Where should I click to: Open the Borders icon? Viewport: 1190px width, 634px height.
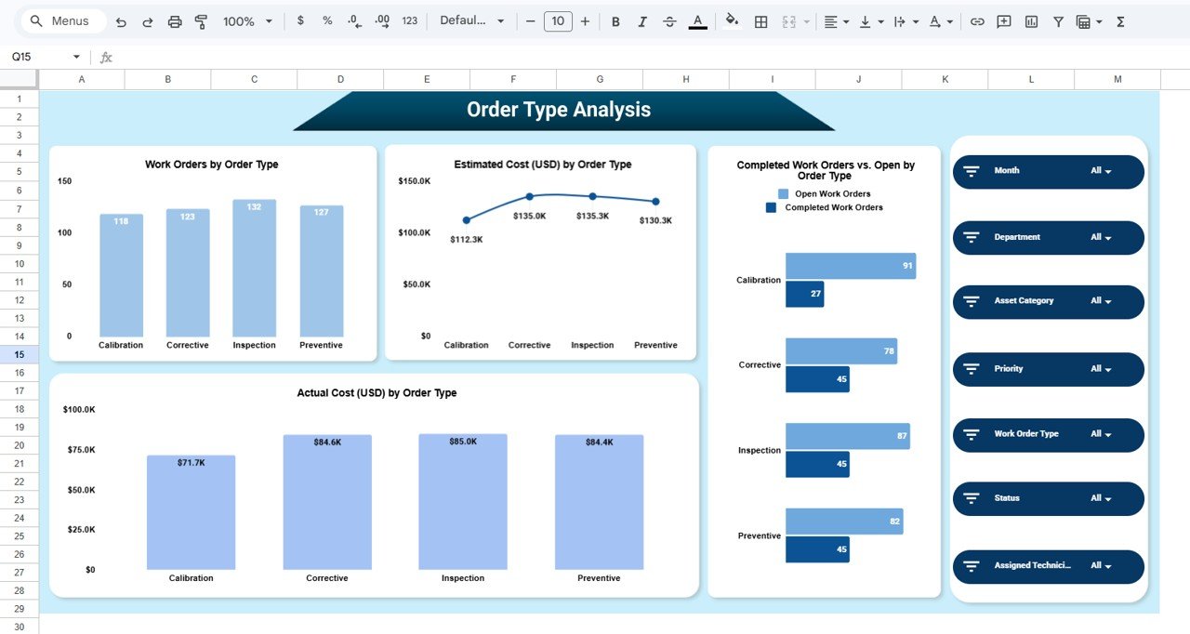[760, 20]
